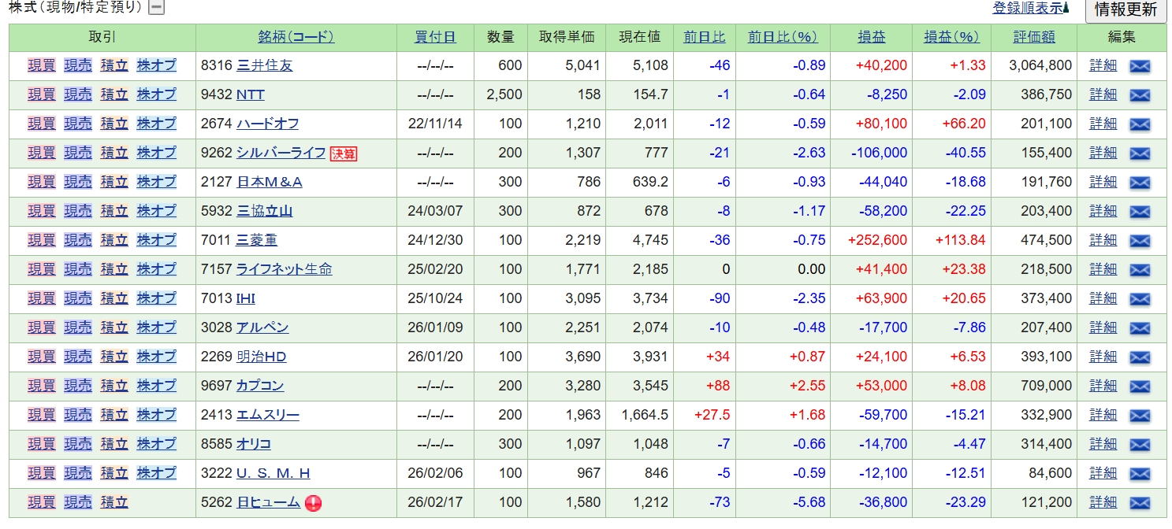1172x529 pixels.
Task: Click the red warning icon beside 日ヒューム
Action: pos(313,502)
